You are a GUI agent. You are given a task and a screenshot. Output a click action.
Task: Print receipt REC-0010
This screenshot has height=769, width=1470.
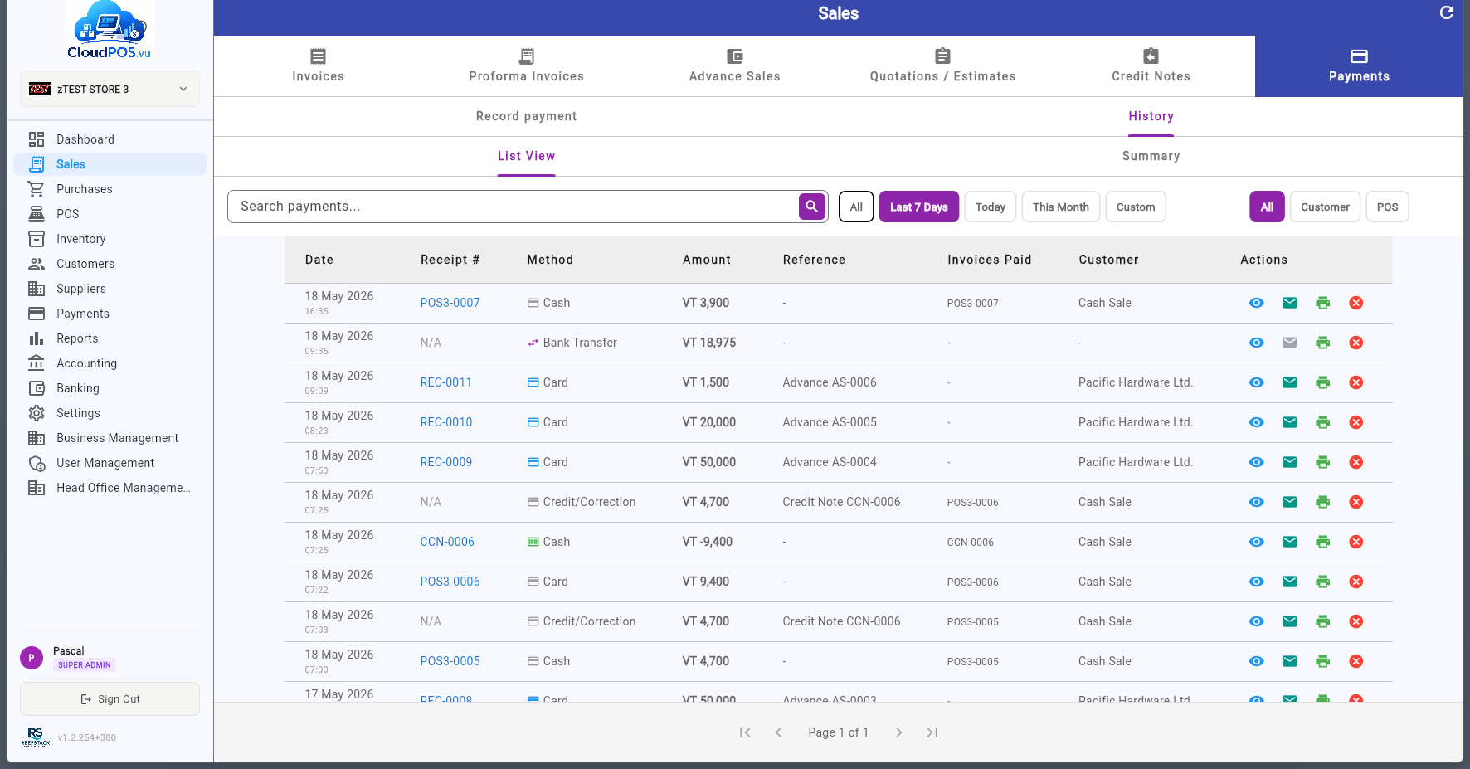click(x=1323, y=422)
